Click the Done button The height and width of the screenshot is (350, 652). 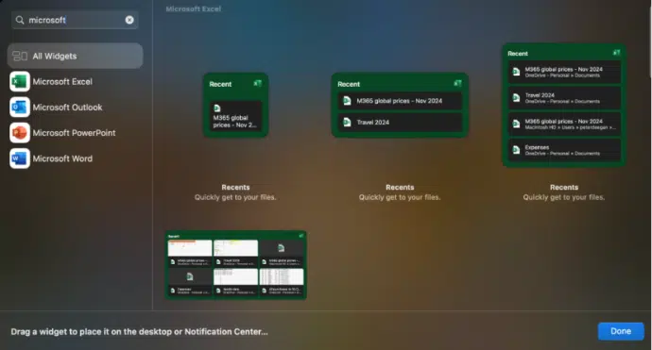pyautogui.click(x=621, y=331)
